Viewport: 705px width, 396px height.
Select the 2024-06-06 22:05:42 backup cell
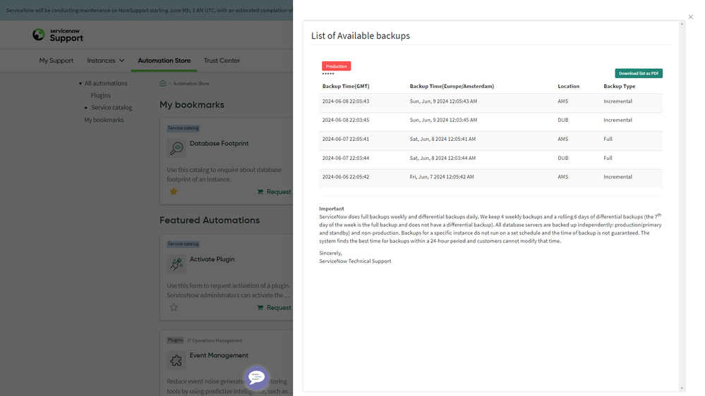pyautogui.click(x=346, y=177)
